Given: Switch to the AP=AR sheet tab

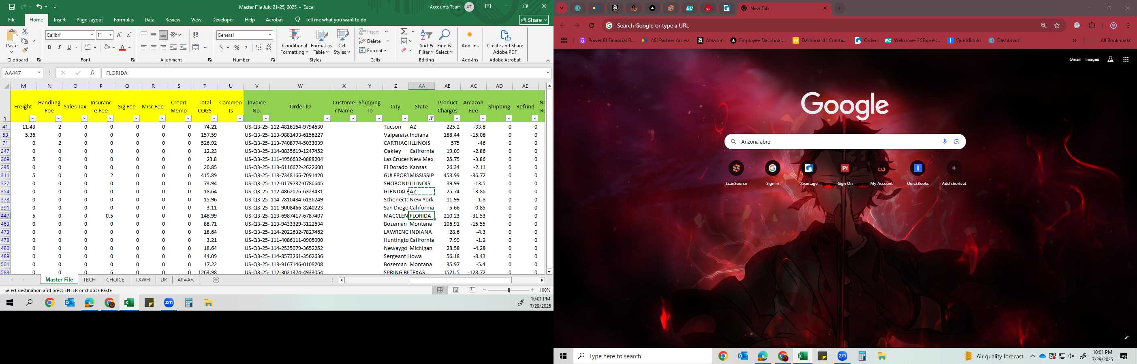Looking at the screenshot, I should [x=186, y=280].
